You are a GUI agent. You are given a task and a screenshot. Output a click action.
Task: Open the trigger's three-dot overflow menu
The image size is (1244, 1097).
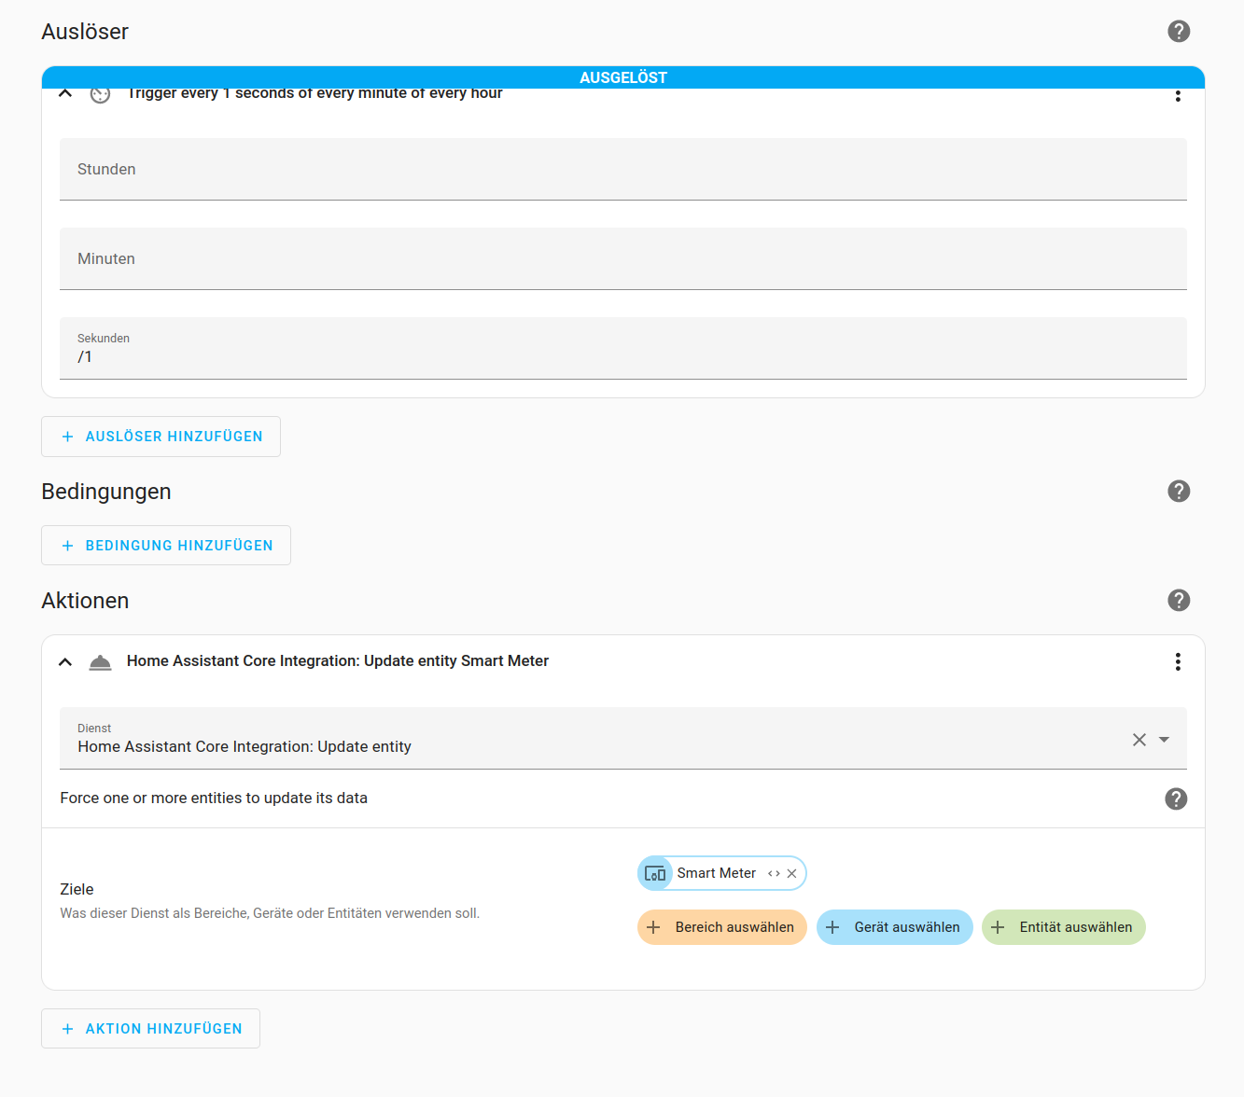[x=1178, y=95]
